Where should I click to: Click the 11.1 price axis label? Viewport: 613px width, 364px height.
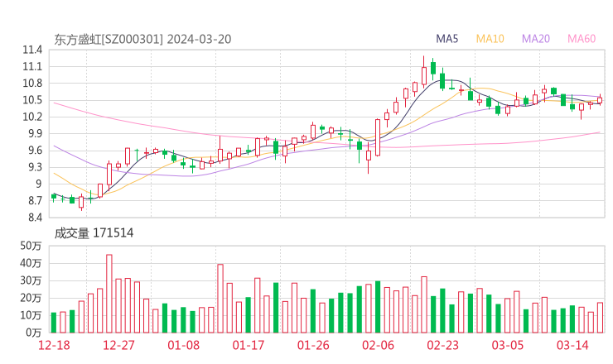pyautogui.click(x=32, y=67)
